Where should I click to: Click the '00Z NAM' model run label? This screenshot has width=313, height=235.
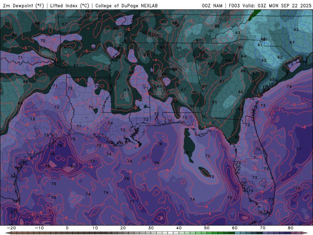212,5
